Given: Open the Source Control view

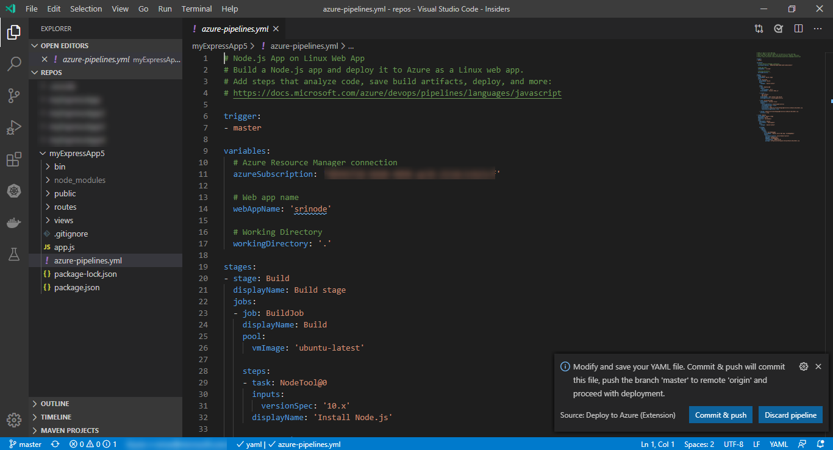Looking at the screenshot, I should [x=13, y=95].
